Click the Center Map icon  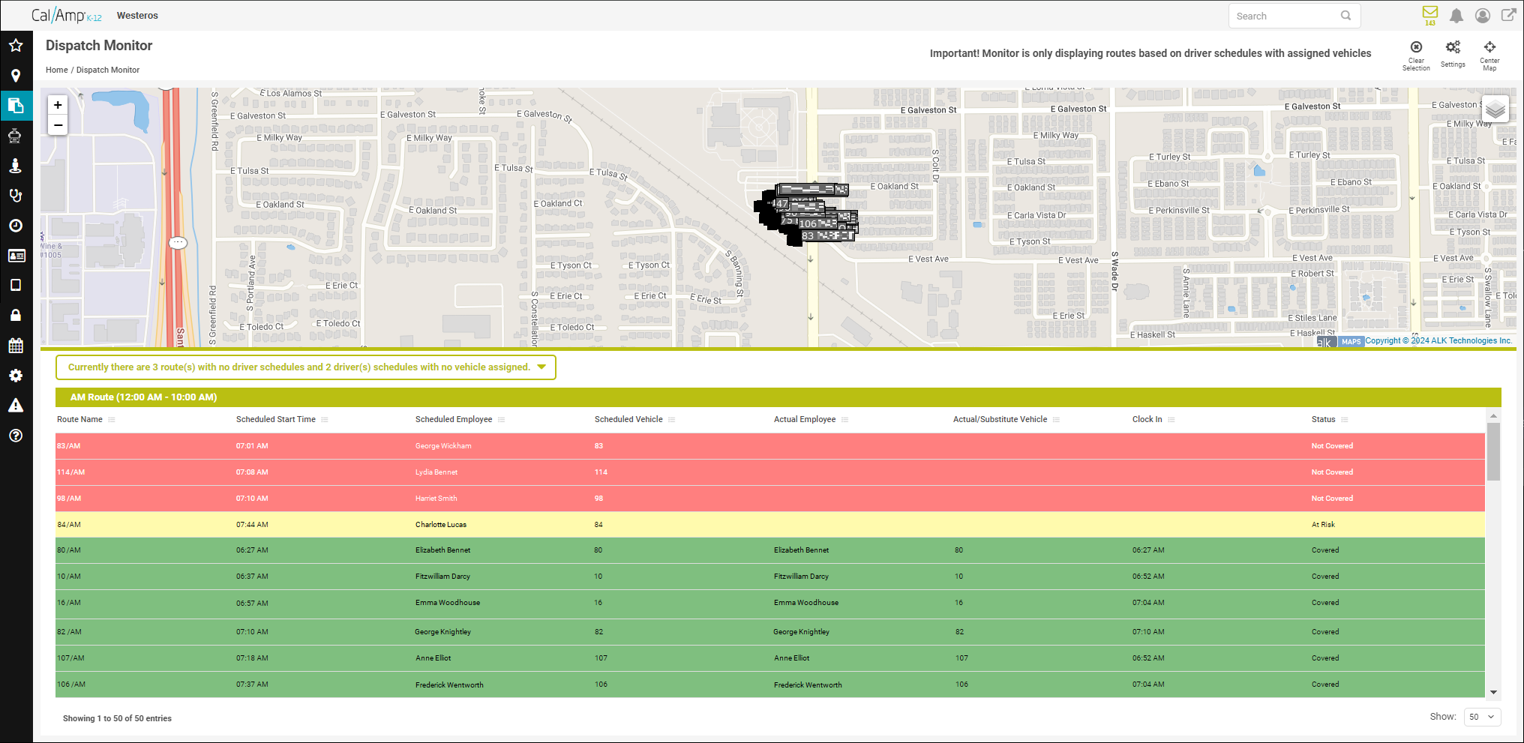[1489, 46]
